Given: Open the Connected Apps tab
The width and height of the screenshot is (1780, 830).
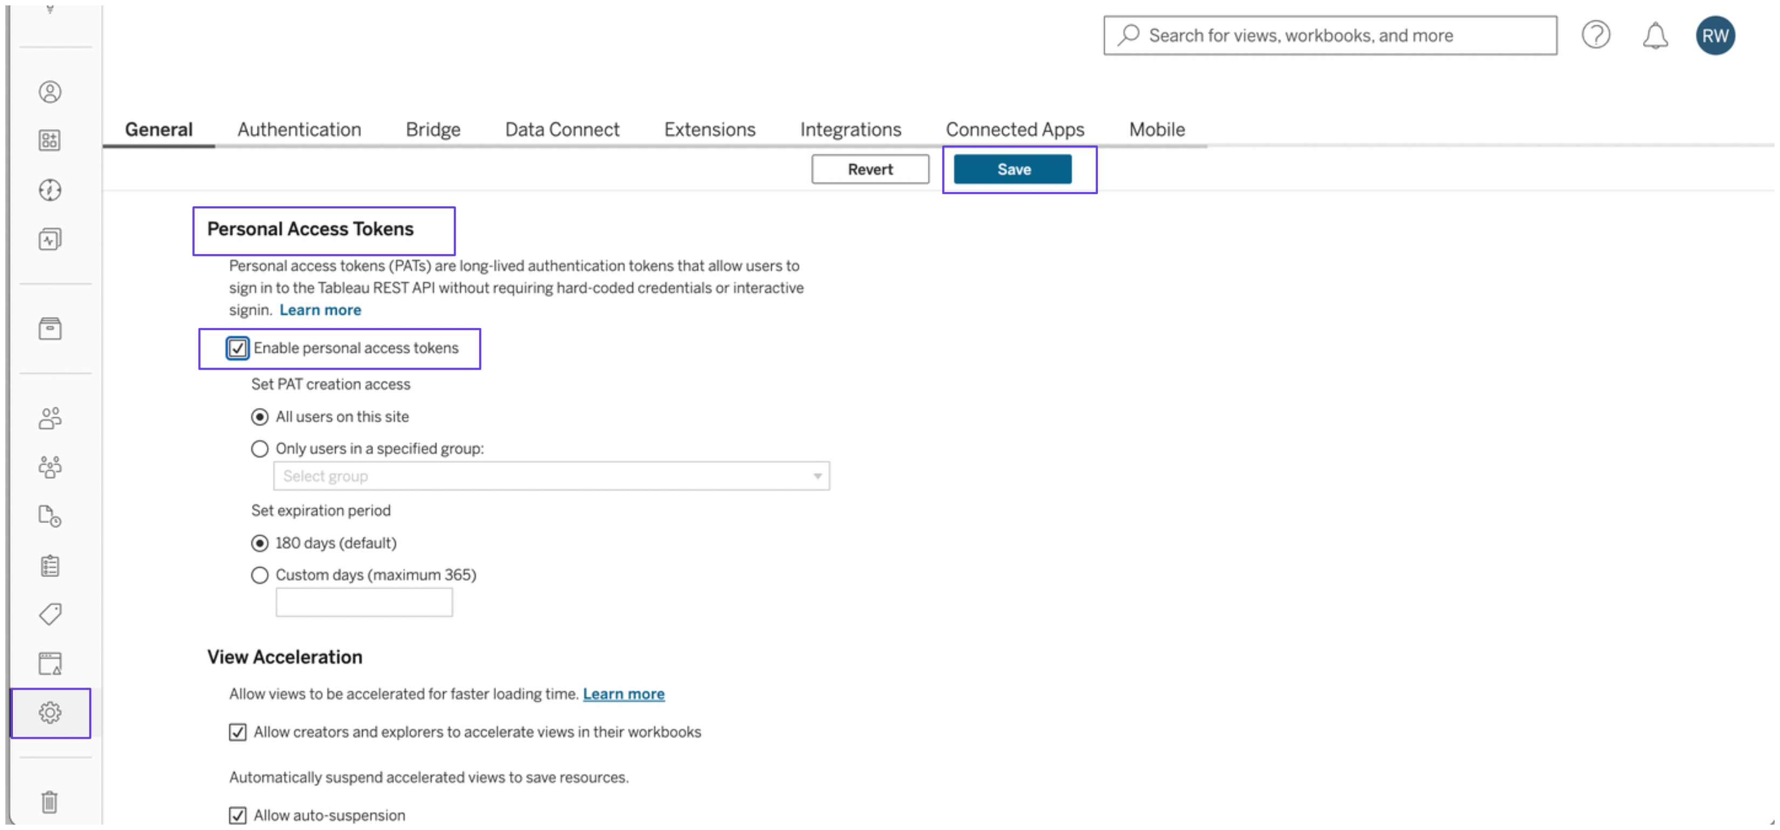Looking at the screenshot, I should pos(1014,129).
